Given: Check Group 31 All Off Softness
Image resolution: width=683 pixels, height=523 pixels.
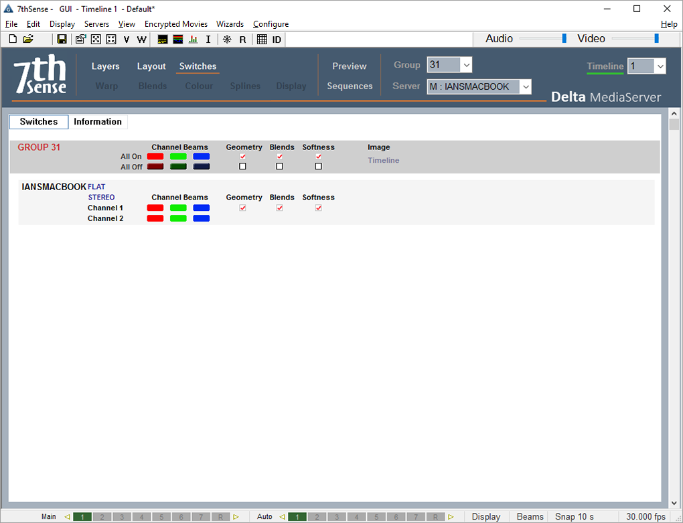Looking at the screenshot, I should (x=319, y=166).
